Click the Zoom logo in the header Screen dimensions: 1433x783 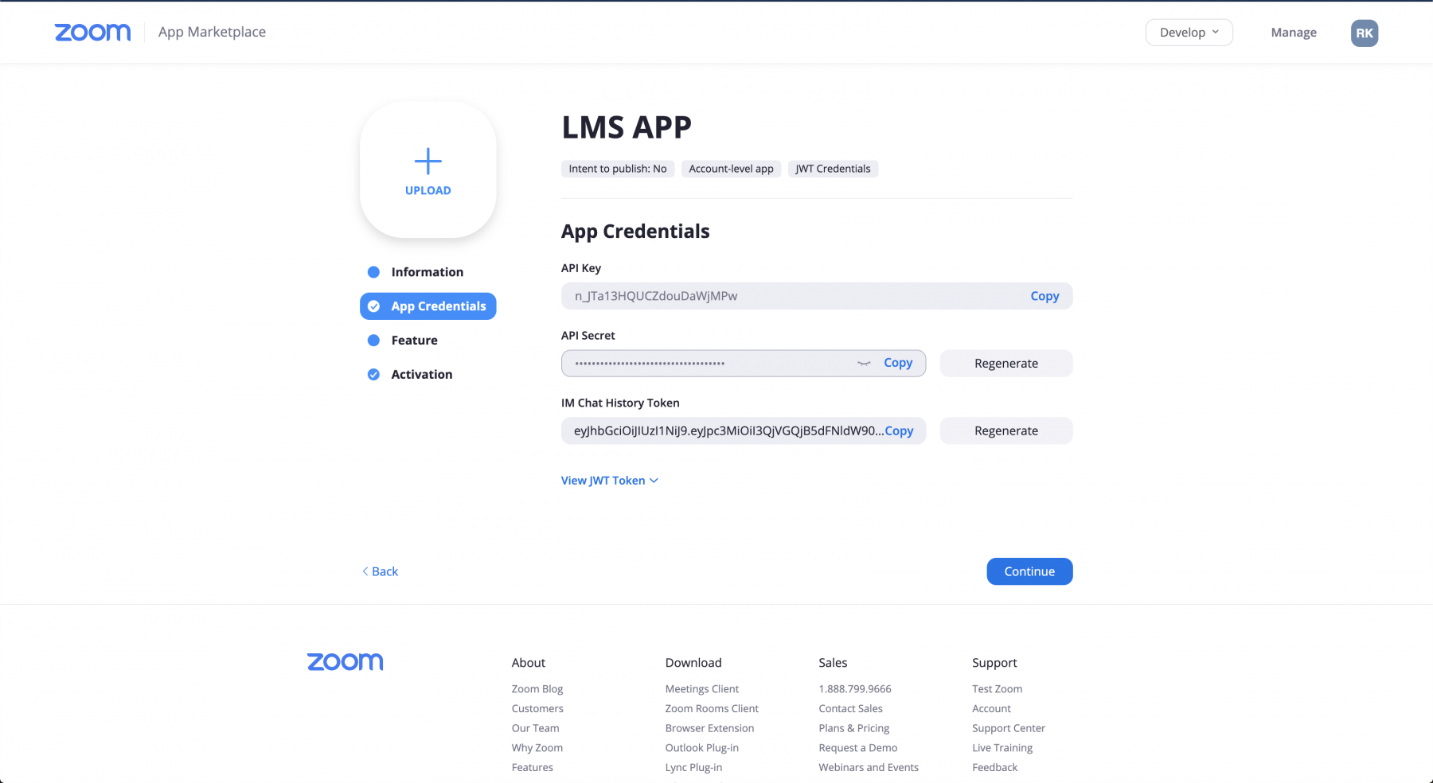click(x=92, y=32)
